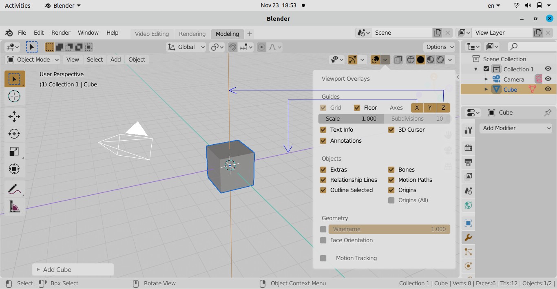This screenshot has height=289, width=557.
Task: Choose the Rotate tool
Action: [x=14, y=134]
